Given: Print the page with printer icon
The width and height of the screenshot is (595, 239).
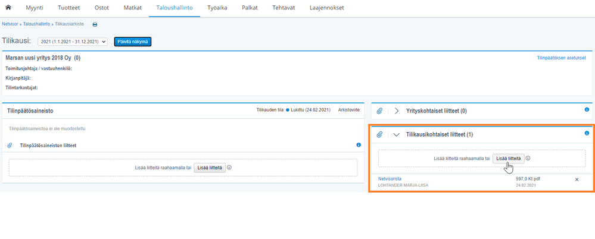Looking at the screenshot, I should coord(95,24).
